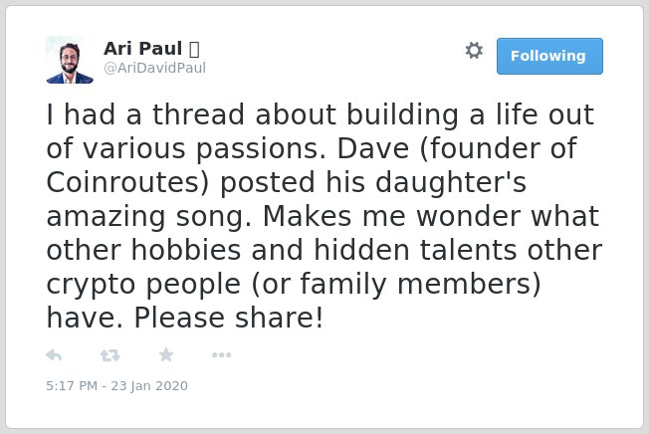Open the more options ellipsis icon
The height and width of the screenshot is (434, 649).
[221, 354]
